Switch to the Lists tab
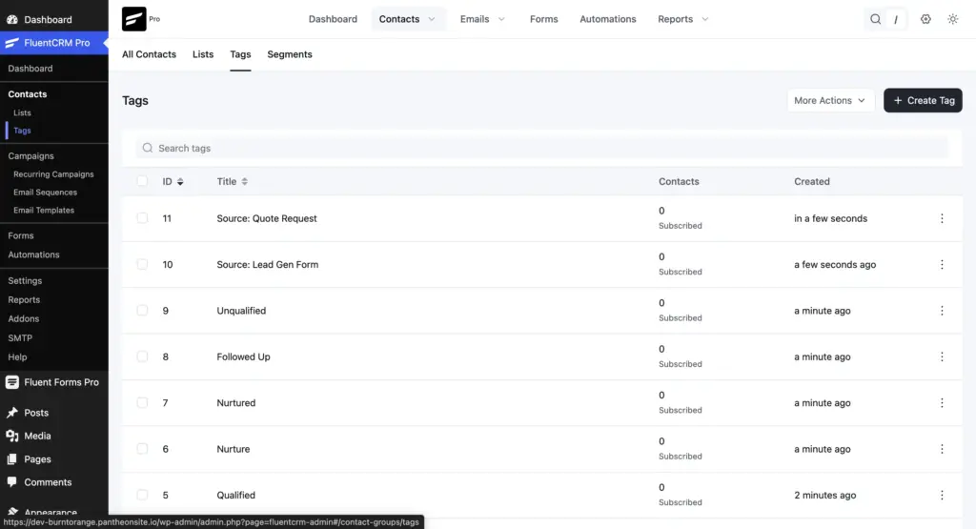Image resolution: width=976 pixels, height=529 pixels. [203, 54]
